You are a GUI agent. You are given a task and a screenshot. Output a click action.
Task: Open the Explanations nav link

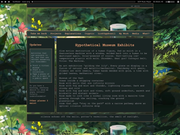(x=73, y=34)
